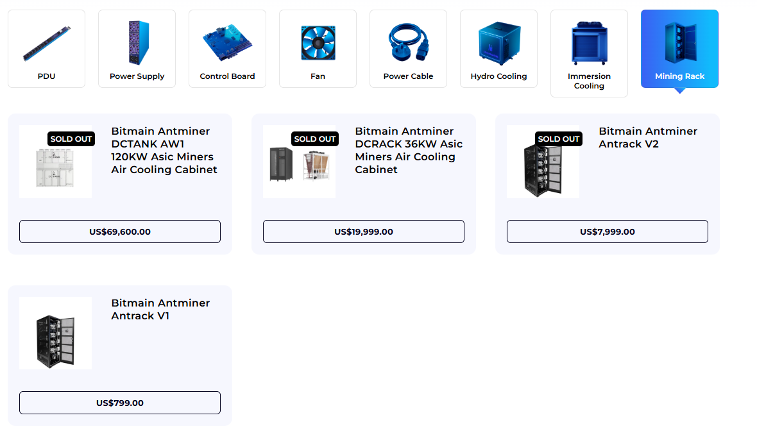Select the Control Board category label
Image resolution: width=757 pixels, height=429 pixels.
227,76
